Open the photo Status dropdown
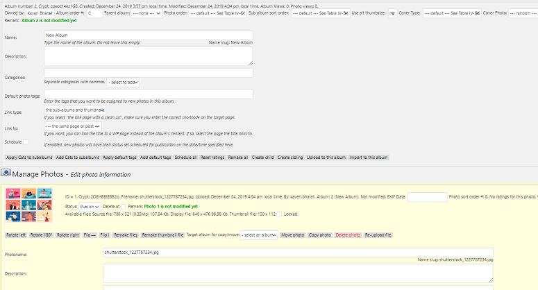 pos(90,207)
